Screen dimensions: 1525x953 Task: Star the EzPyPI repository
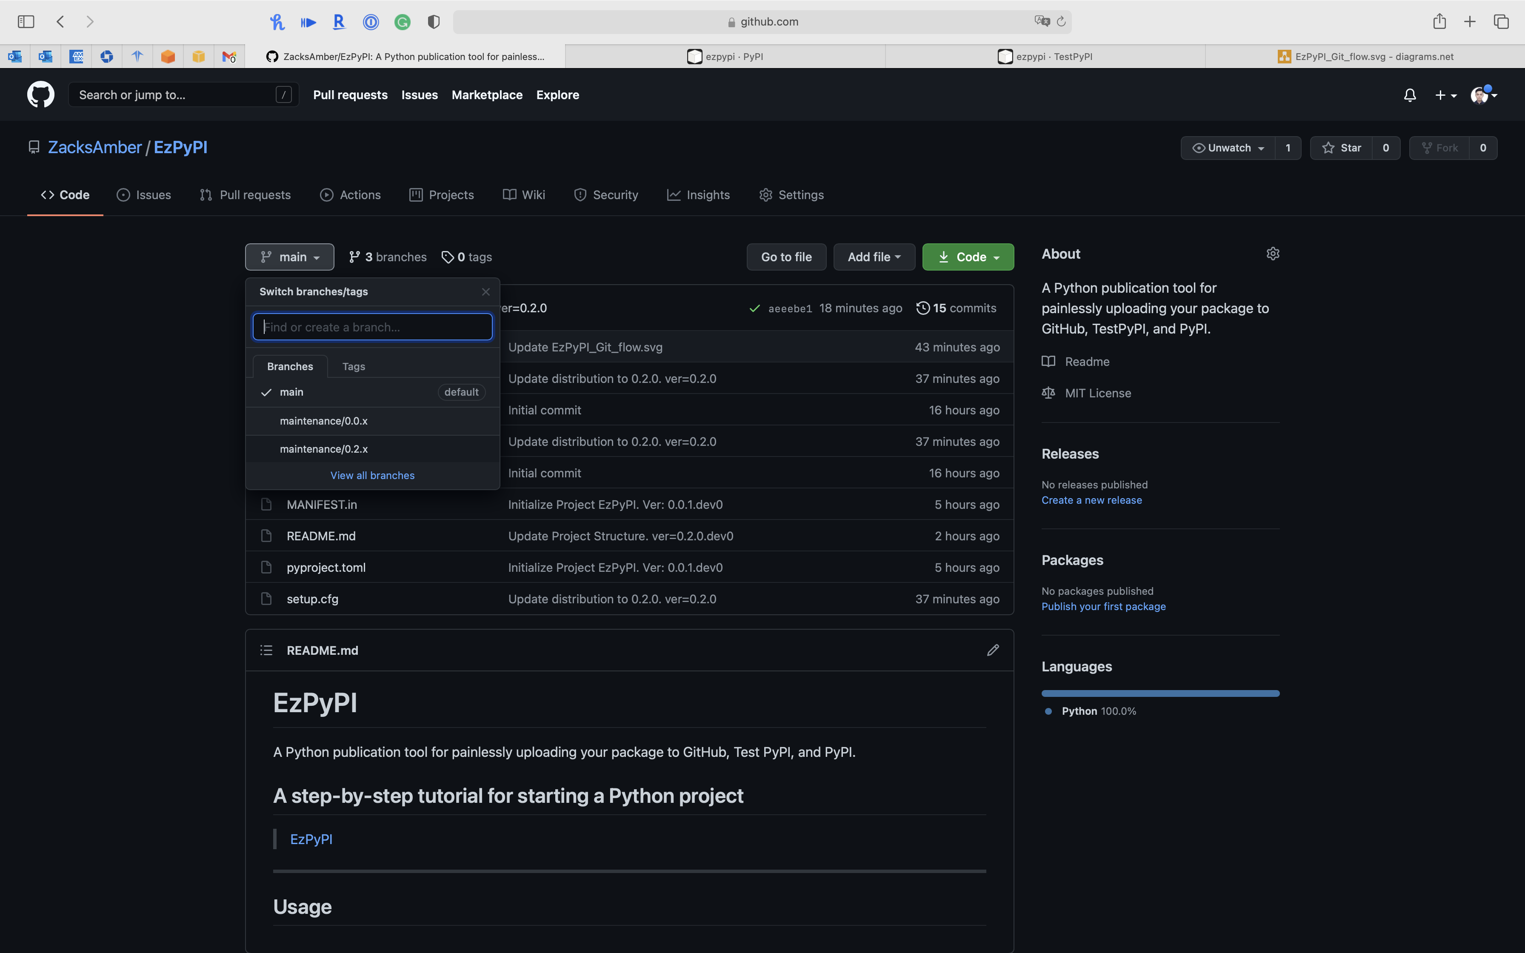pyautogui.click(x=1342, y=148)
